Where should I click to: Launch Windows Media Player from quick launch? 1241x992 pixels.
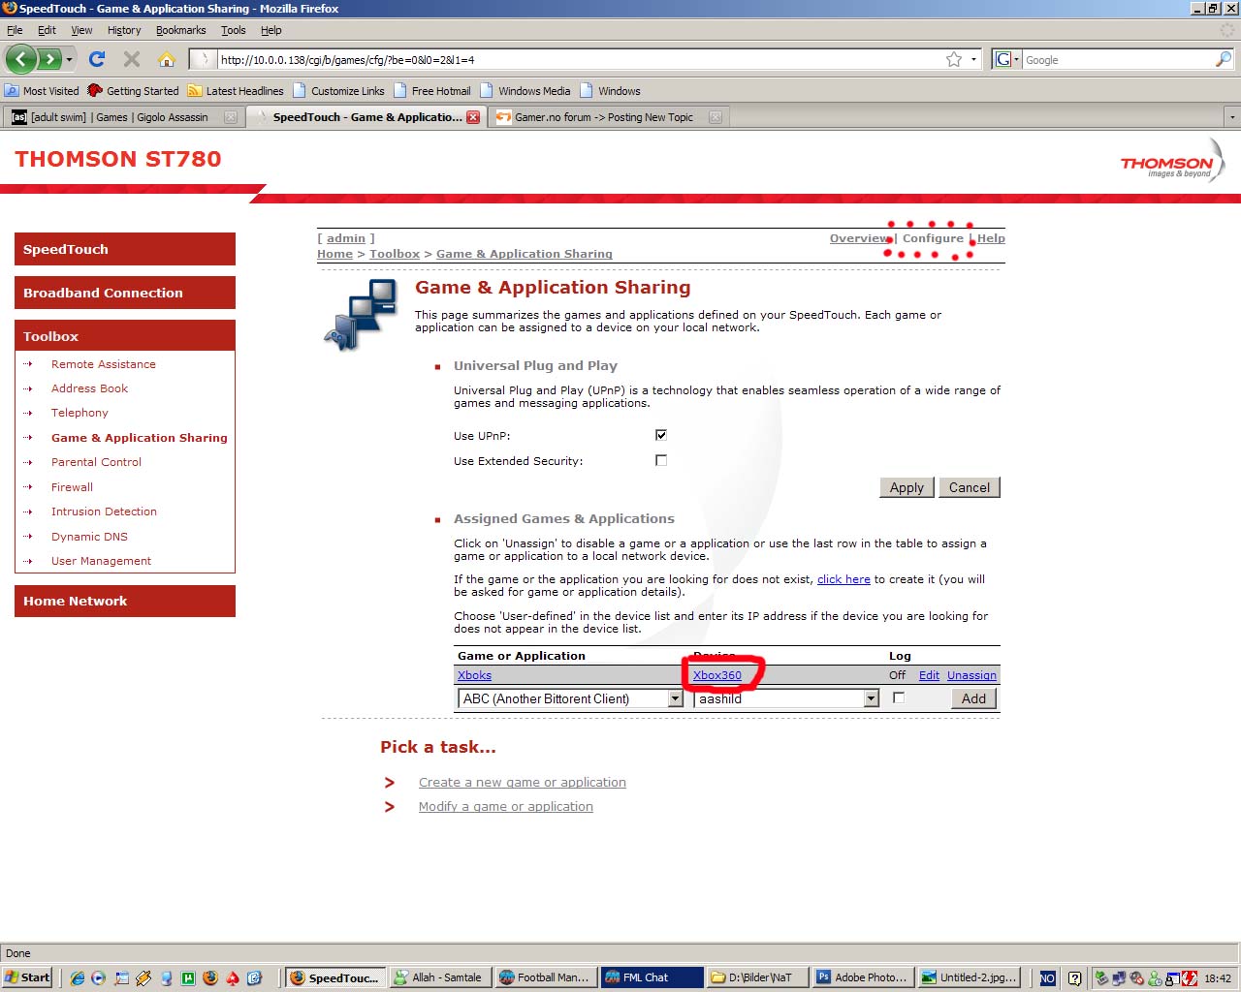coord(98,977)
